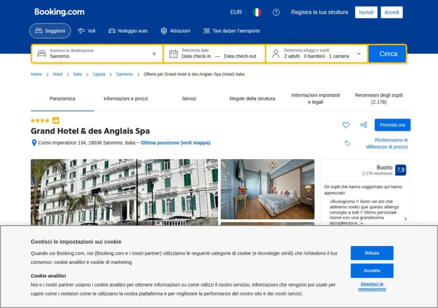Click the Sanremo breadcrumb link
438x308 pixels.
(x=124, y=74)
